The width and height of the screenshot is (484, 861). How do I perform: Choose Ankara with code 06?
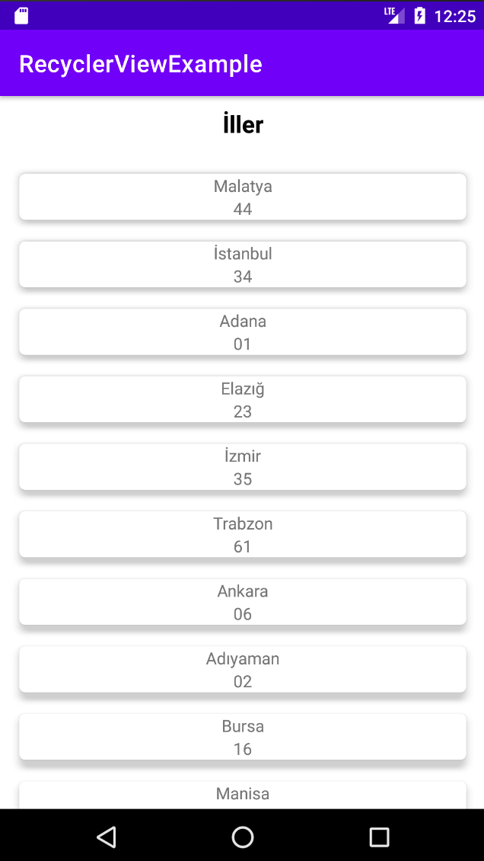pos(242,601)
